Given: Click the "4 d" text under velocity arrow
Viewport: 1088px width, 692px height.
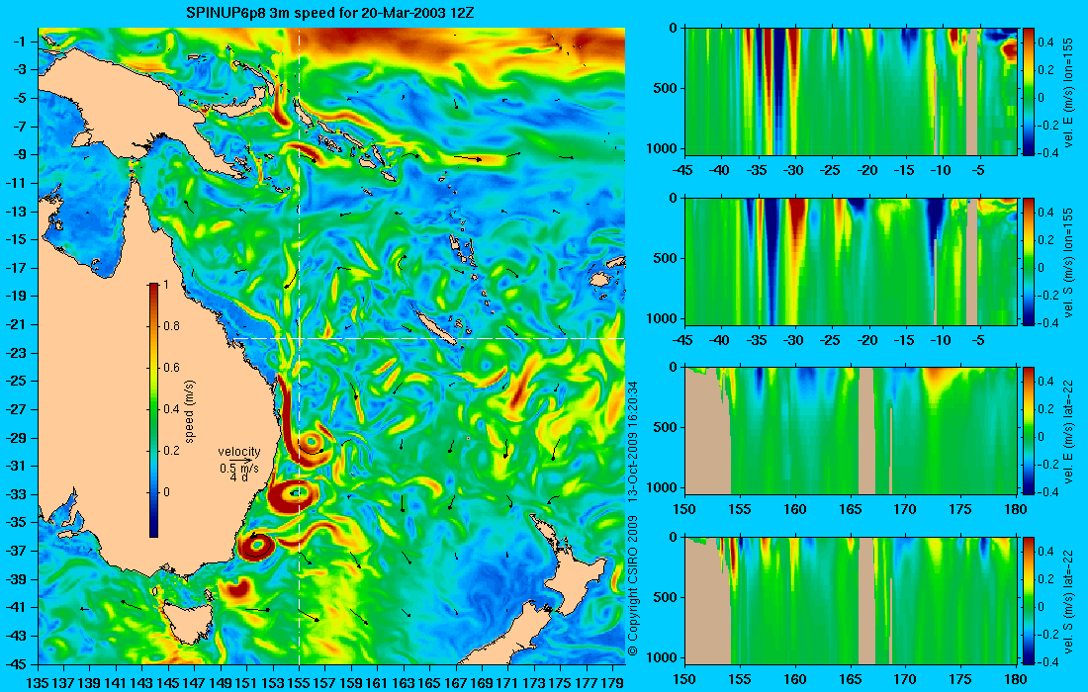Looking at the screenshot, I should pyautogui.click(x=239, y=477).
